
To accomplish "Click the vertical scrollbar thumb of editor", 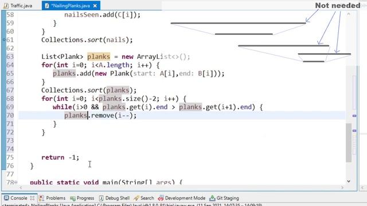I will point(349,142).
